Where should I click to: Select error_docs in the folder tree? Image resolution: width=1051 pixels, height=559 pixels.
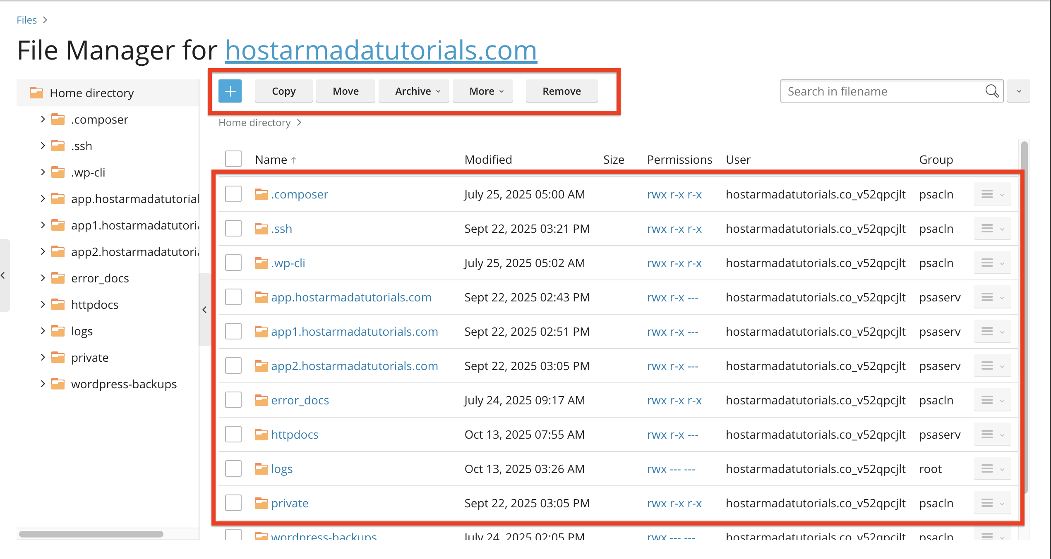(x=100, y=278)
